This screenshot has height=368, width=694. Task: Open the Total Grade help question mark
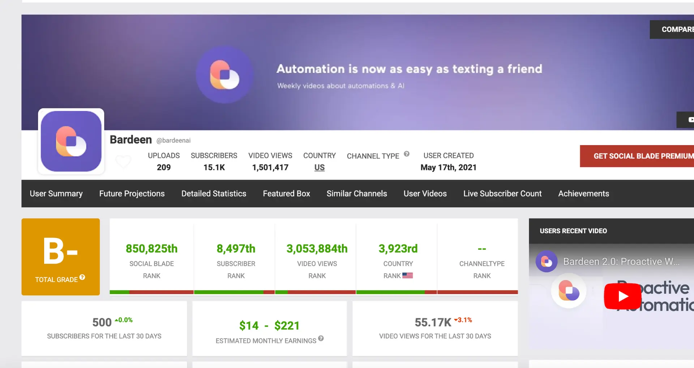(x=82, y=277)
